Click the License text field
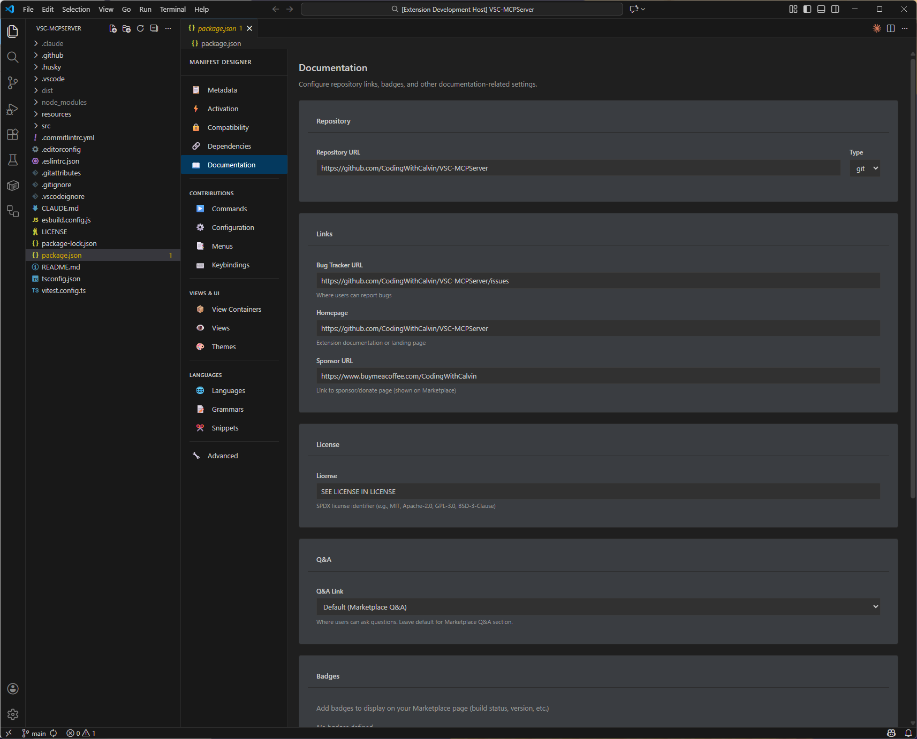 coord(598,491)
